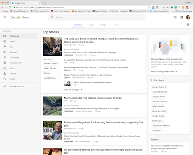Screen dimensions: 193x155
Task: Select the Health section icon
Action: (5, 79)
